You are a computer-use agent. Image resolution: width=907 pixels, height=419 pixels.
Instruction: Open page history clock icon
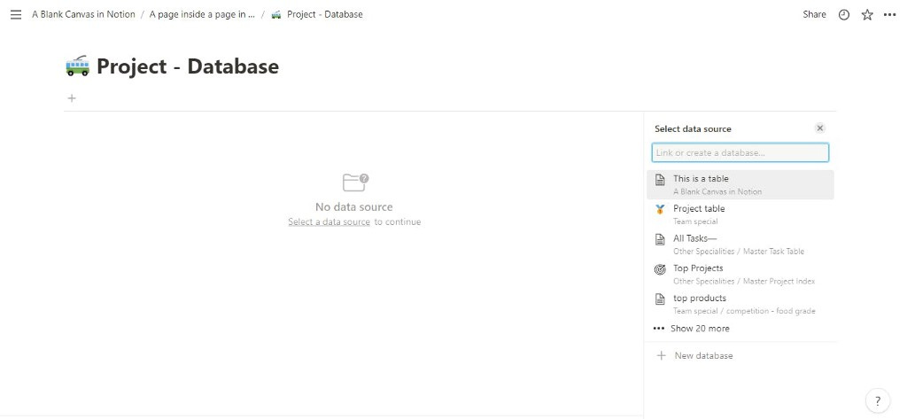pos(844,14)
